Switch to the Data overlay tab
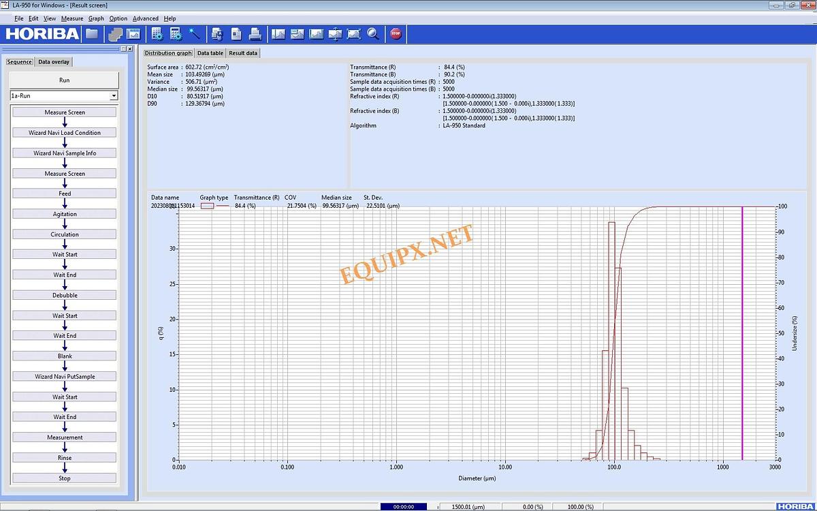The height and width of the screenshot is (511, 817). coord(52,61)
